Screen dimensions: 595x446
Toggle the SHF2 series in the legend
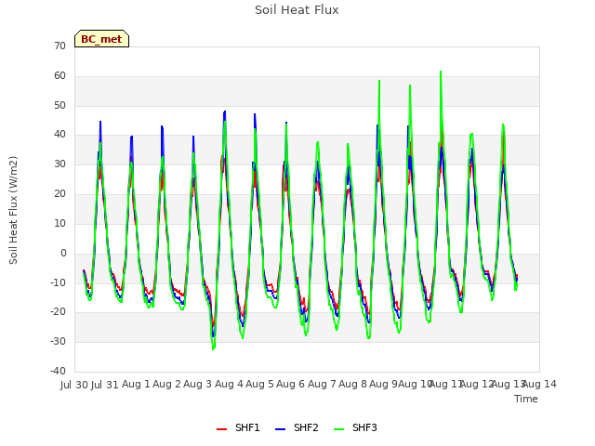[x=297, y=427]
